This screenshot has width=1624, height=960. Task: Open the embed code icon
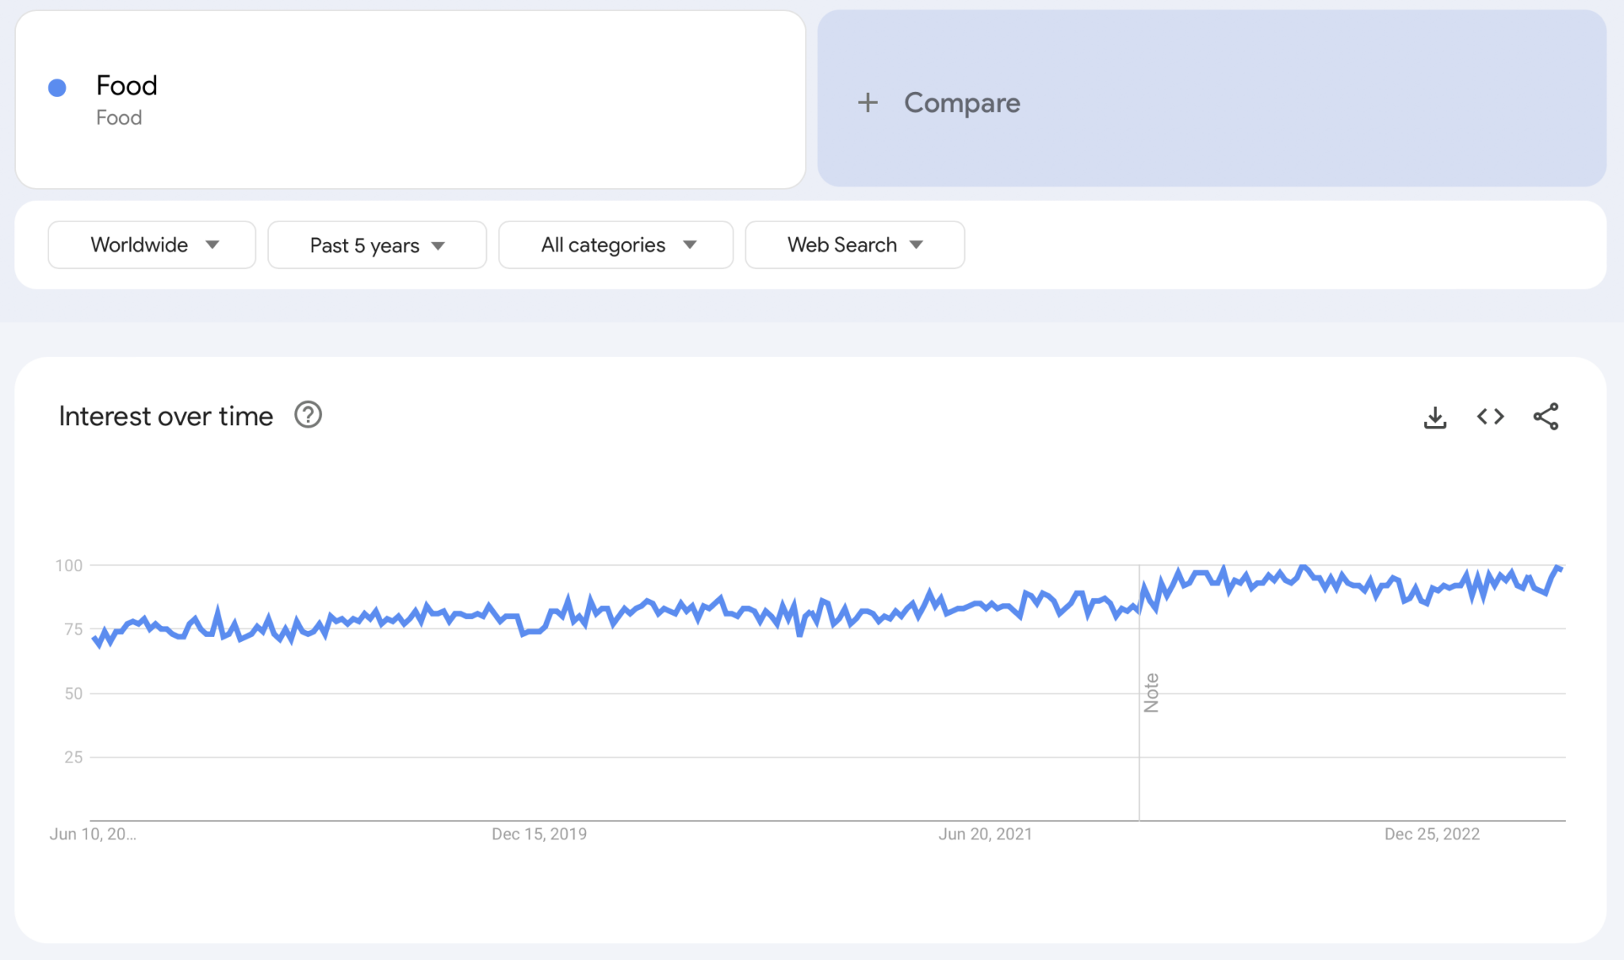point(1490,417)
